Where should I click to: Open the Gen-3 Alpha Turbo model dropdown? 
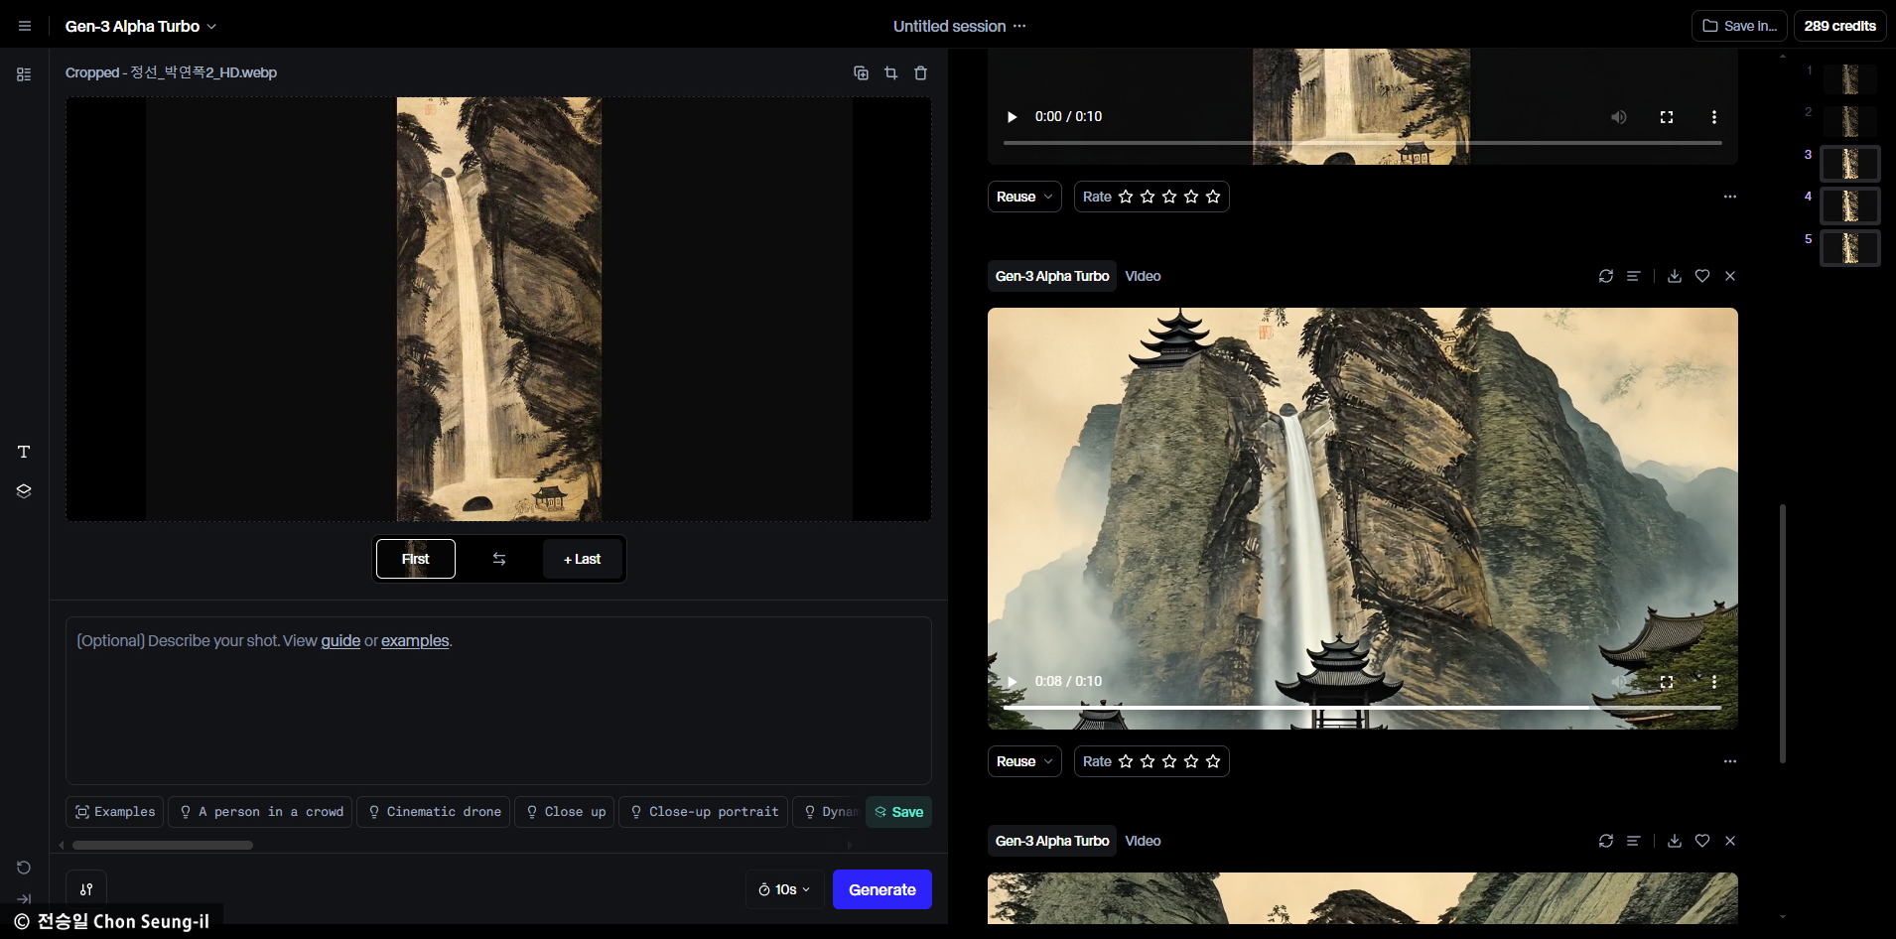(x=140, y=26)
